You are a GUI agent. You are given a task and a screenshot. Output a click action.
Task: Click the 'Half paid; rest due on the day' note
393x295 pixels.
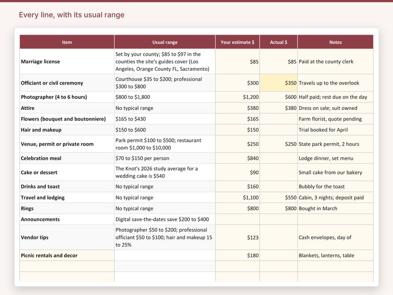(x=336, y=97)
